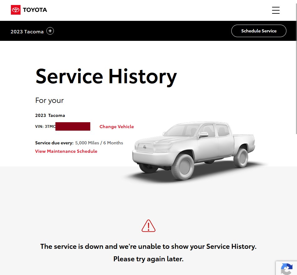297x275 pixels.
Task: Click the 'Please try again later.' message
Action: click(148, 259)
